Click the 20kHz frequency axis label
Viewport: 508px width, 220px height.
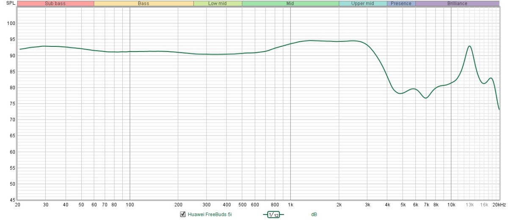click(x=499, y=205)
